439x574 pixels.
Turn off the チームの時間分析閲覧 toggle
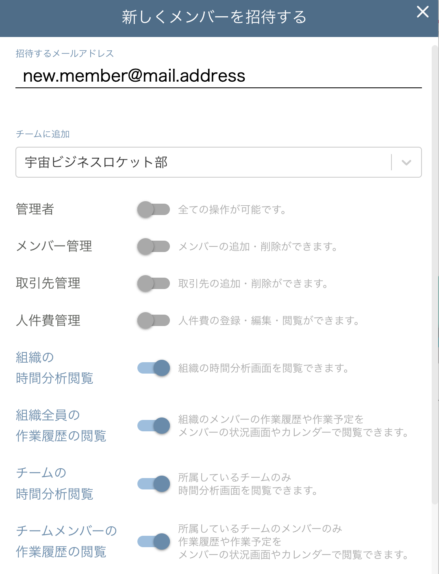(x=154, y=484)
